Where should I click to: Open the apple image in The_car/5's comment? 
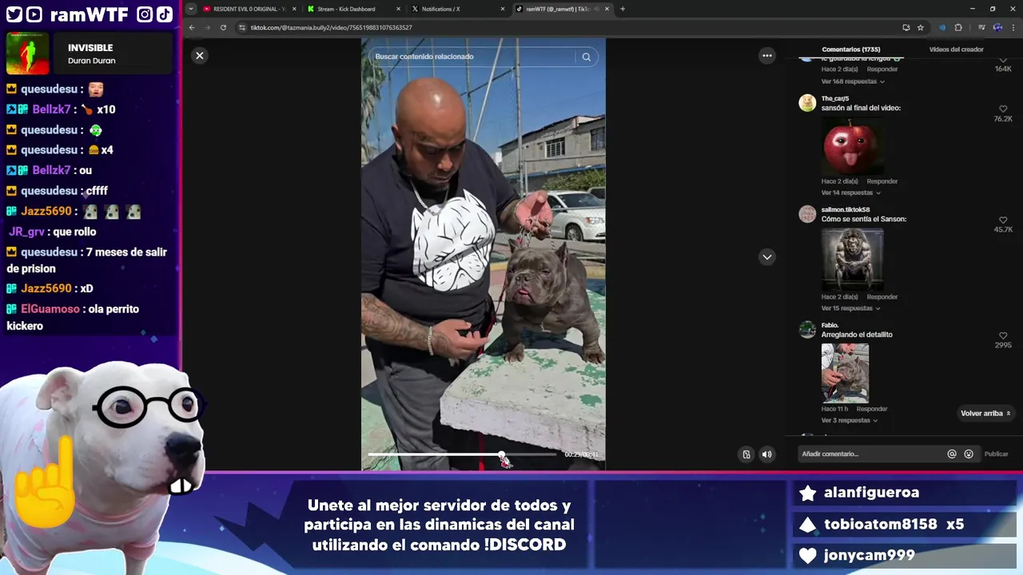852,145
